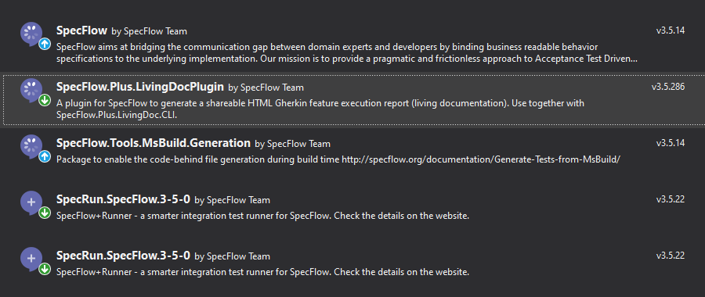This screenshot has width=705, height=297.
Task: Click the upper SpecRun.SpecFlow.3-5-0 plus logo icon
Action: click(x=31, y=202)
